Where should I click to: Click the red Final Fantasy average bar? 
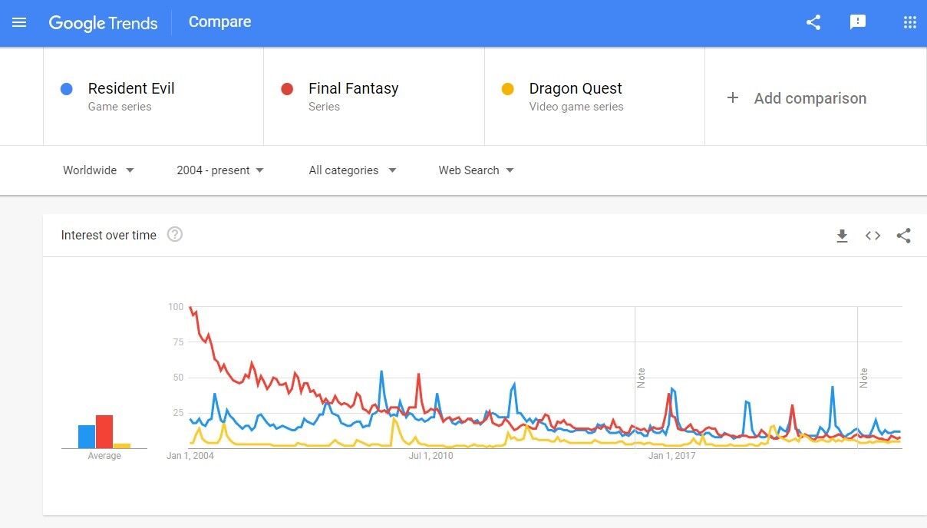(104, 431)
